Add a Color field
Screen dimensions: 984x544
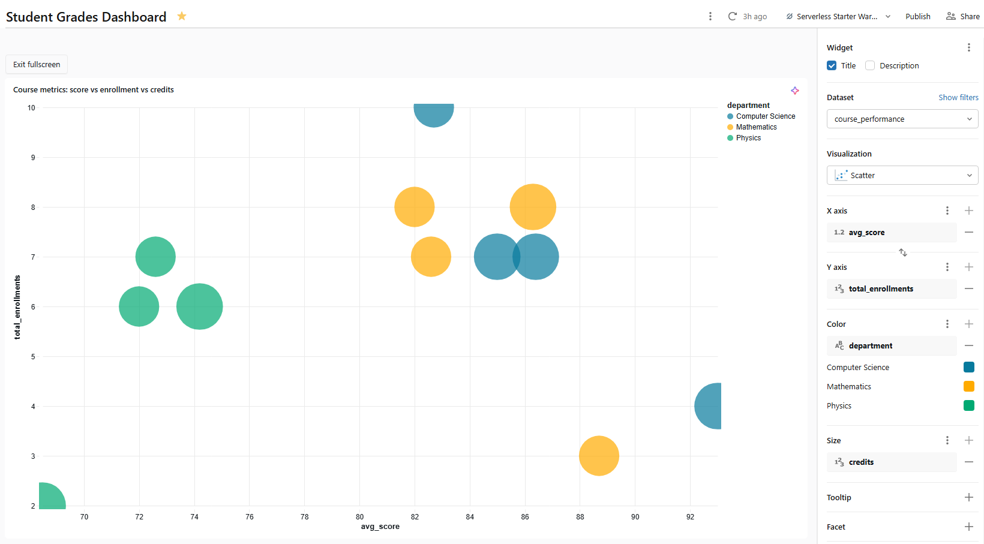[969, 324]
